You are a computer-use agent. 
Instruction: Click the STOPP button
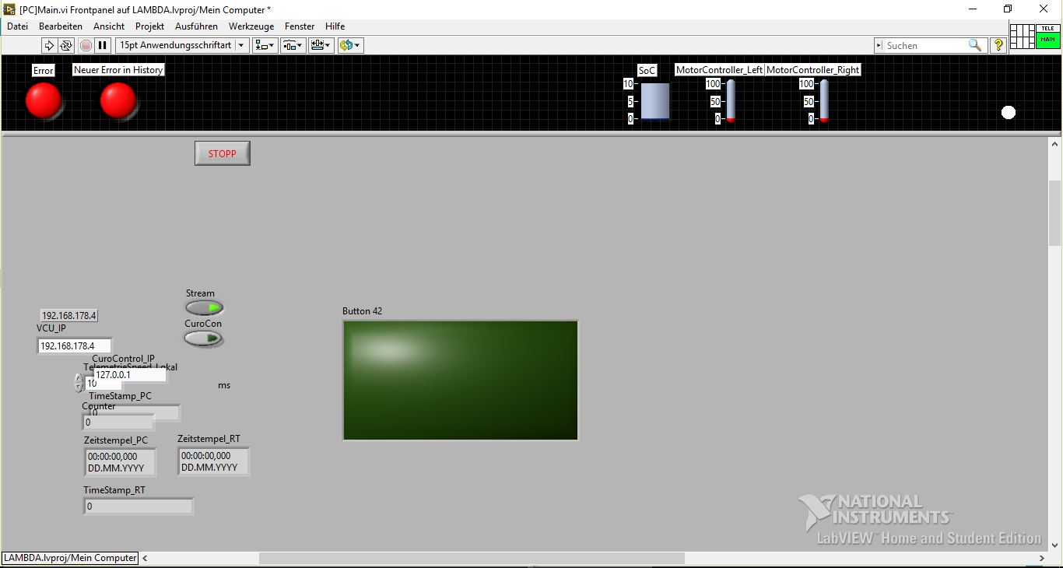tap(223, 153)
